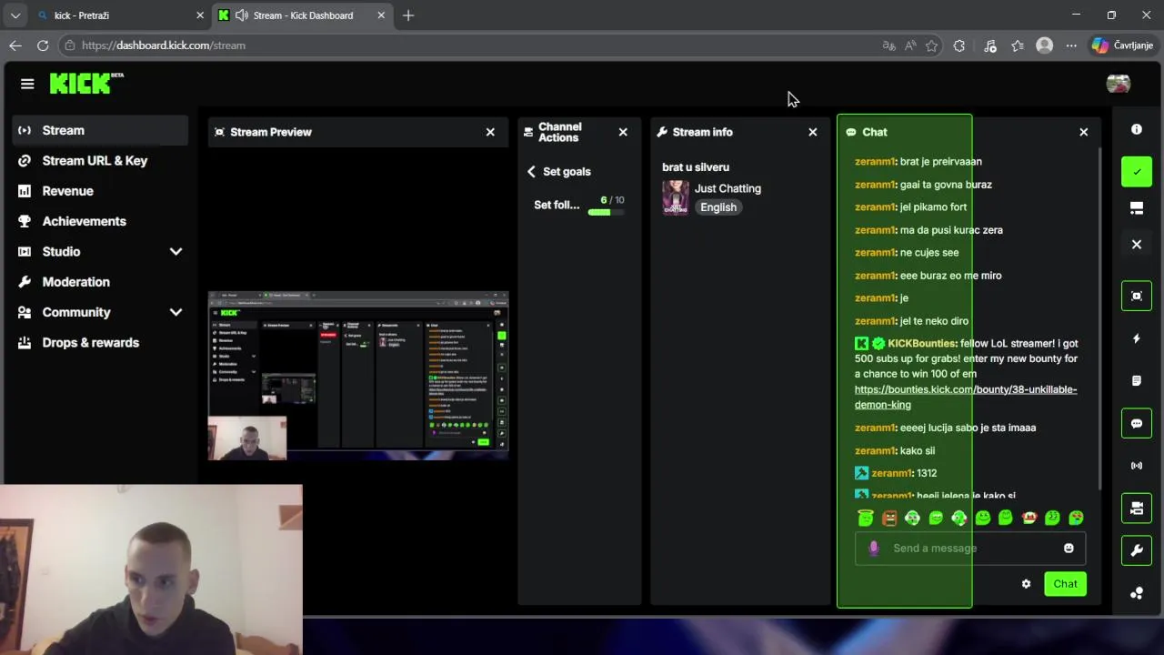Toggle the Stream Preview widget icon in the sidebar

point(1137,296)
